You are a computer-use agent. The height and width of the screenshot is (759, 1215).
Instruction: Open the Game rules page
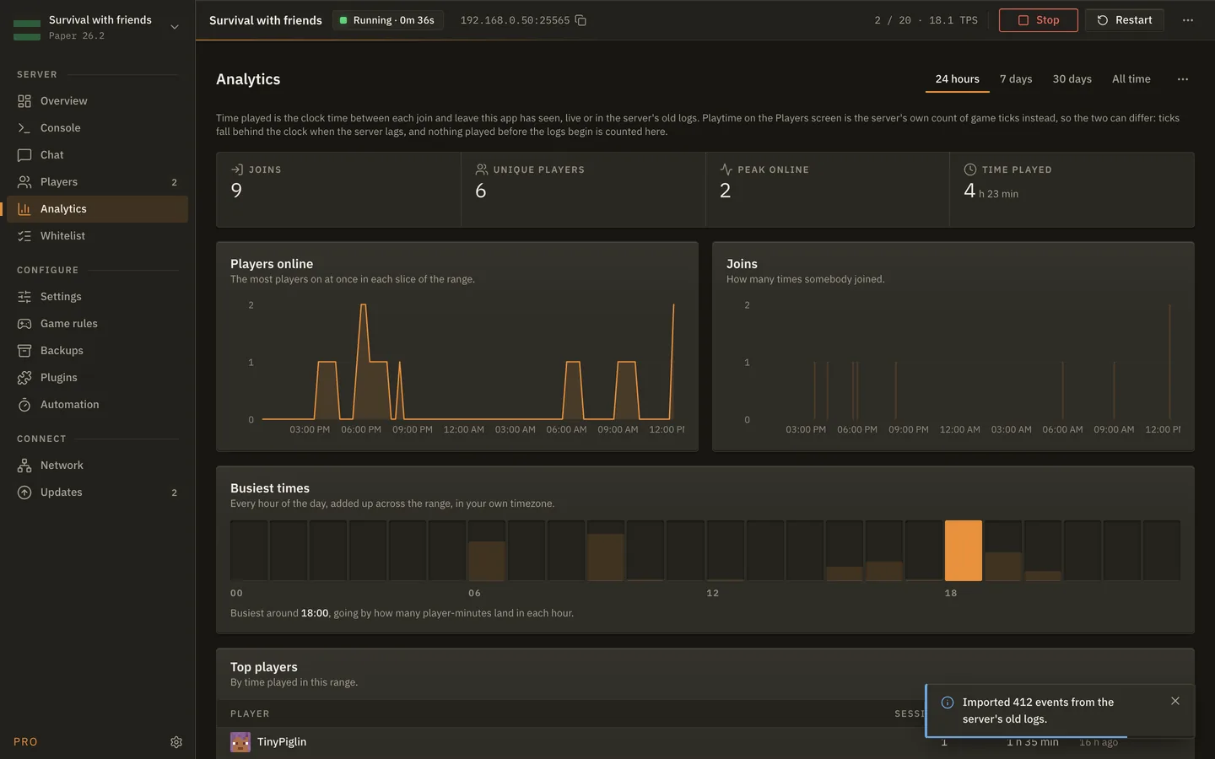point(97,324)
